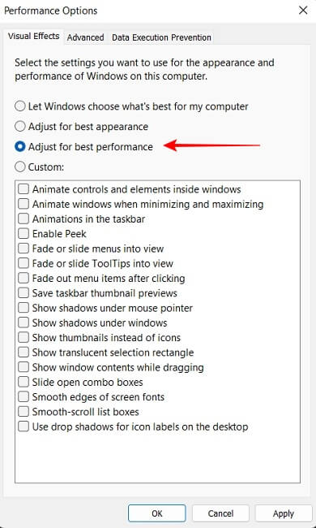Switch to the Advanced tab
Image resolution: width=316 pixels, height=528 pixels.
point(85,37)
